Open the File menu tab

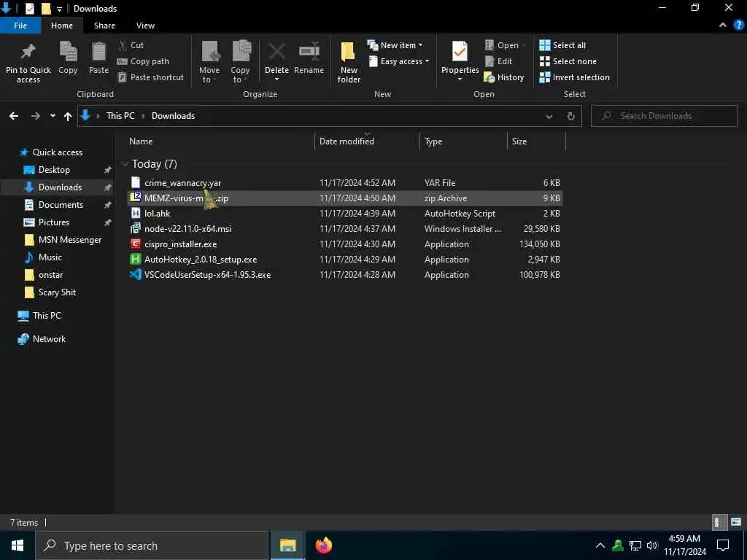(x=20, y=26)
